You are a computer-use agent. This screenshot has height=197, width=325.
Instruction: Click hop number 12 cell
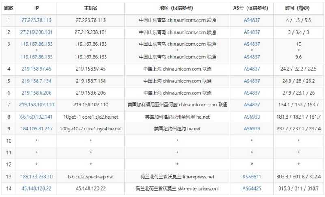tap(9, 165)
